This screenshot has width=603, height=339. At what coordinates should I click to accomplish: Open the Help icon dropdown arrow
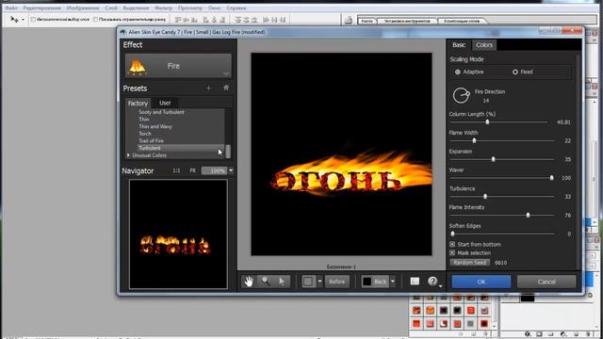click(x=440, y=285)
